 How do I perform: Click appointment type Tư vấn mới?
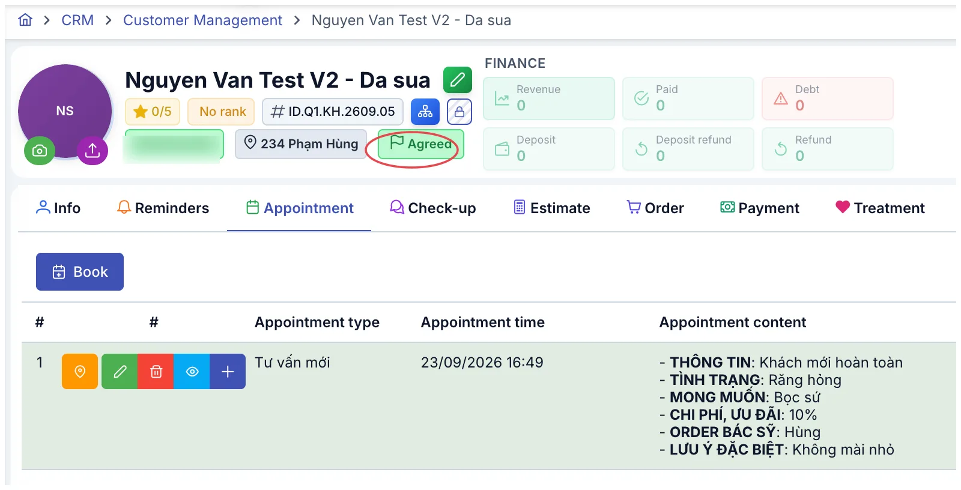click(x=293, y=363)
